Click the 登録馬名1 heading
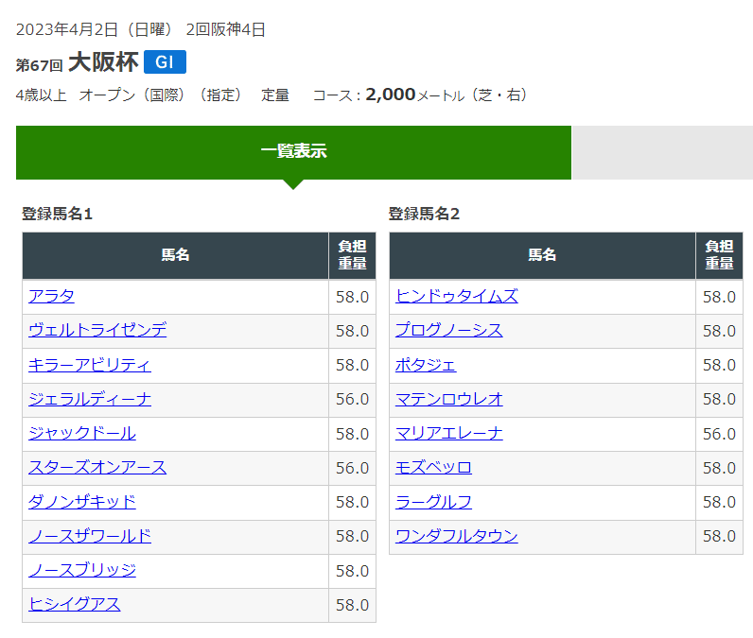Viewport: 753px width, 638px height. (x=57, y=214)
